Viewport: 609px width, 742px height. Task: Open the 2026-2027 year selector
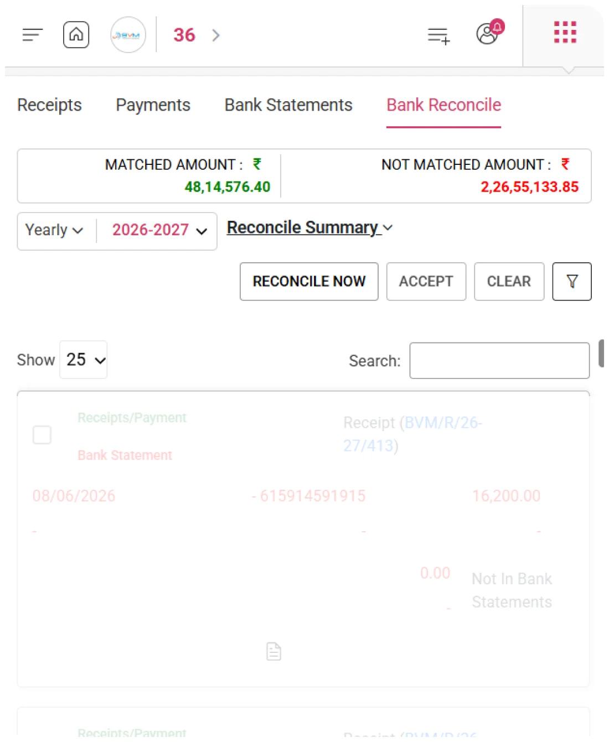[x=159, y=230]
